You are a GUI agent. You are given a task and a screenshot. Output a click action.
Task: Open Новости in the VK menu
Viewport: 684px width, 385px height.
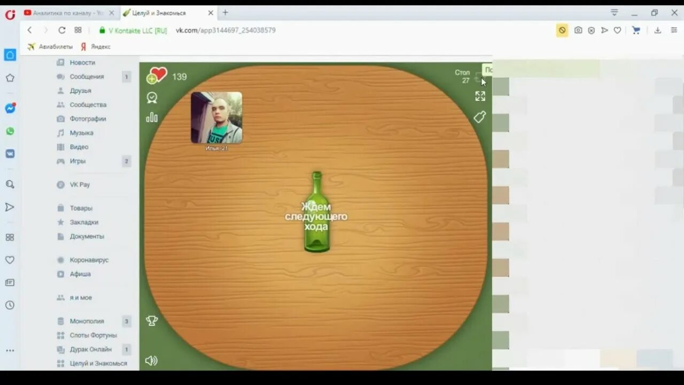tap(82, 63)
